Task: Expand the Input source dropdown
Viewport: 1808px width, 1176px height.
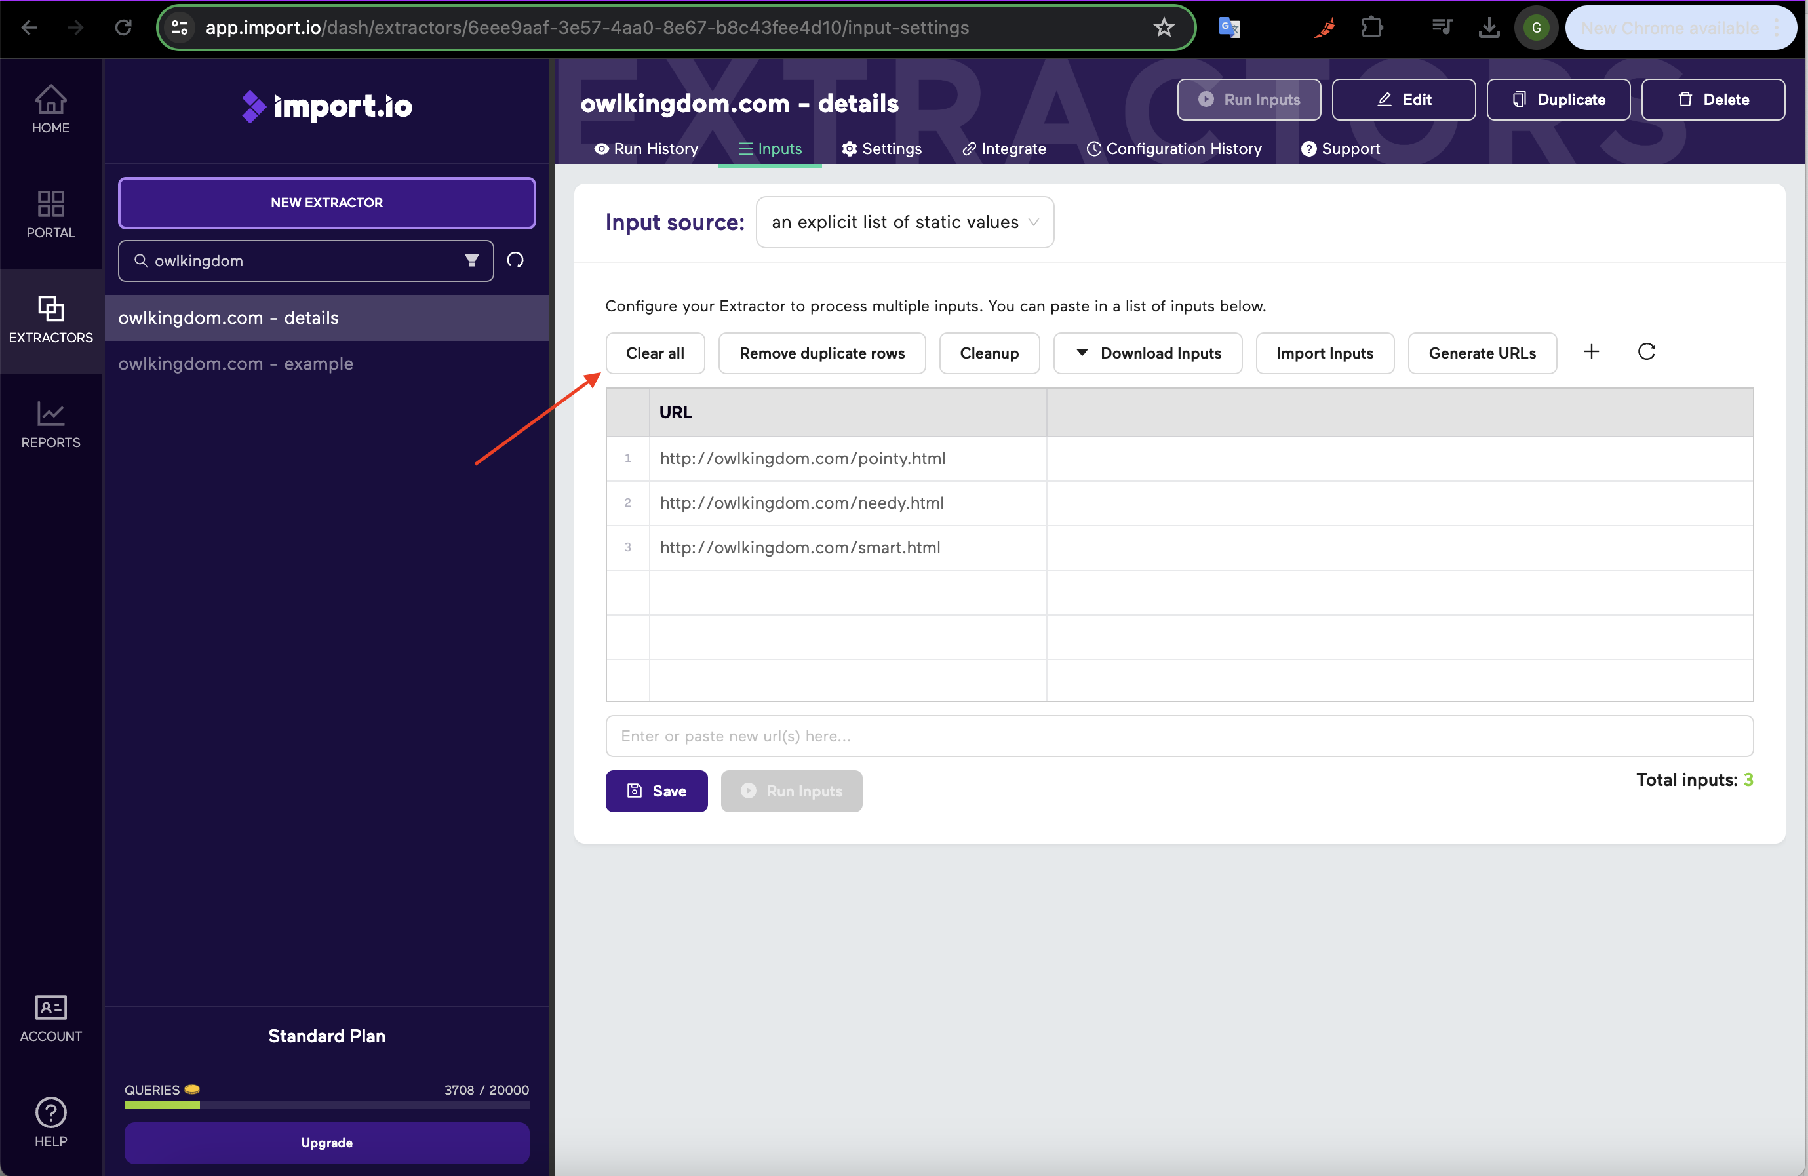Action: pos(904,222)
